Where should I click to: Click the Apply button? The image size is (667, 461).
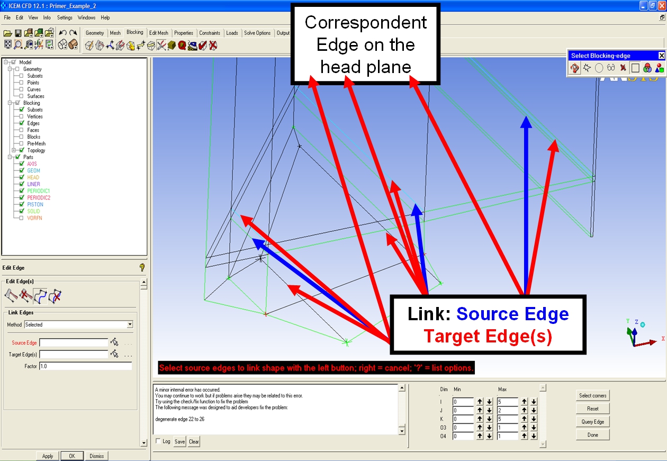click(48, 456)
